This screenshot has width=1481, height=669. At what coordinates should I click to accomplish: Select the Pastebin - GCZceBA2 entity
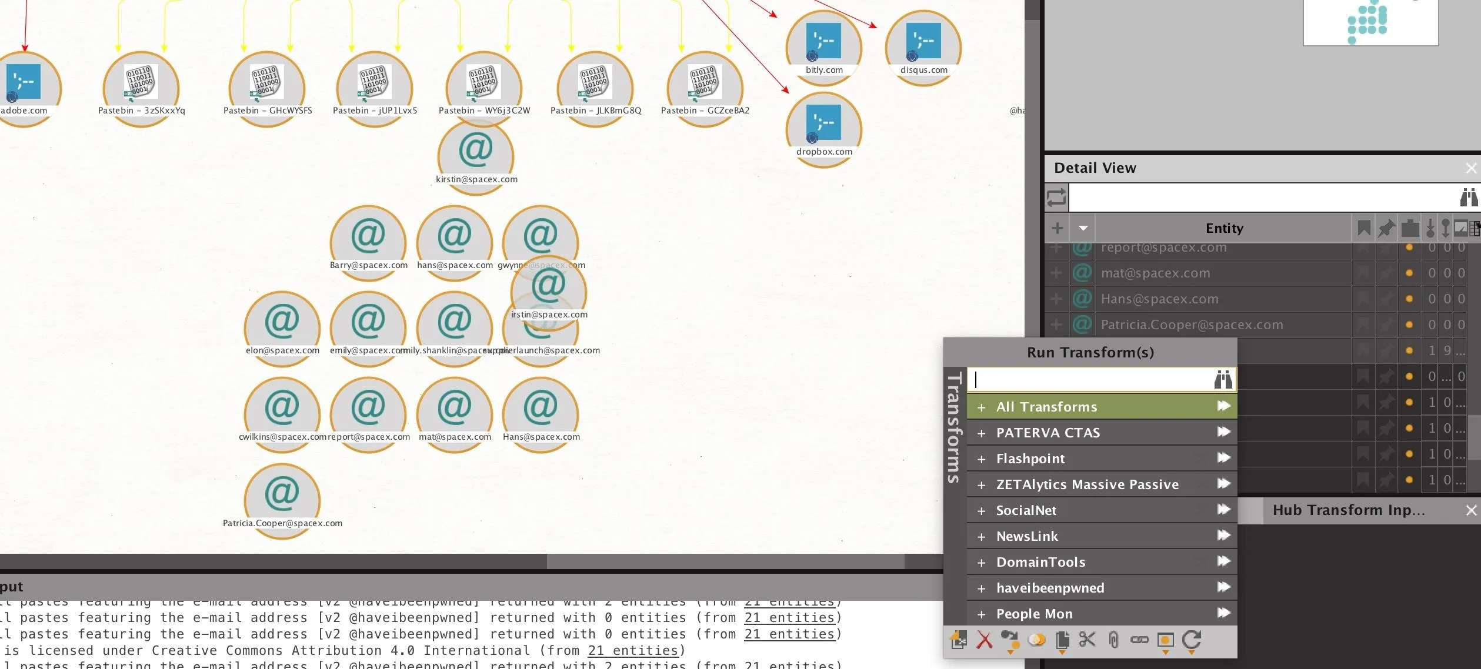pos(705,88)
